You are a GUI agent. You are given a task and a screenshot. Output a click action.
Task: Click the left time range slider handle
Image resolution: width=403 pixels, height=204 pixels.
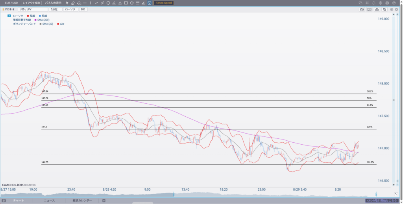(174, 194)
